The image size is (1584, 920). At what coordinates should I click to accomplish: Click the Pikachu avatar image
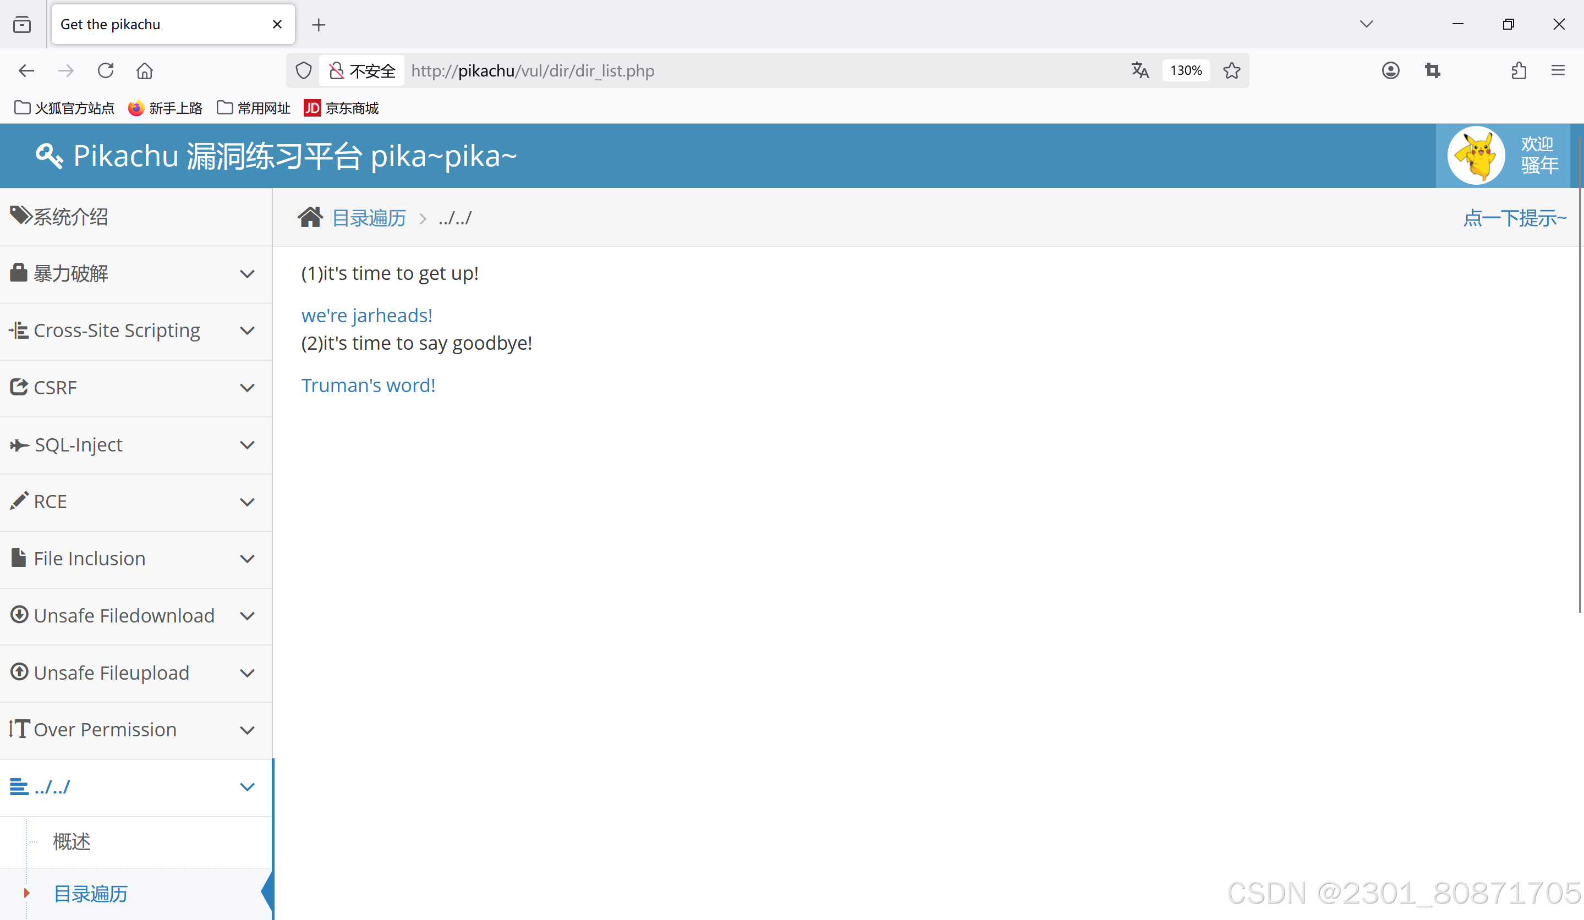point(1475,155)
